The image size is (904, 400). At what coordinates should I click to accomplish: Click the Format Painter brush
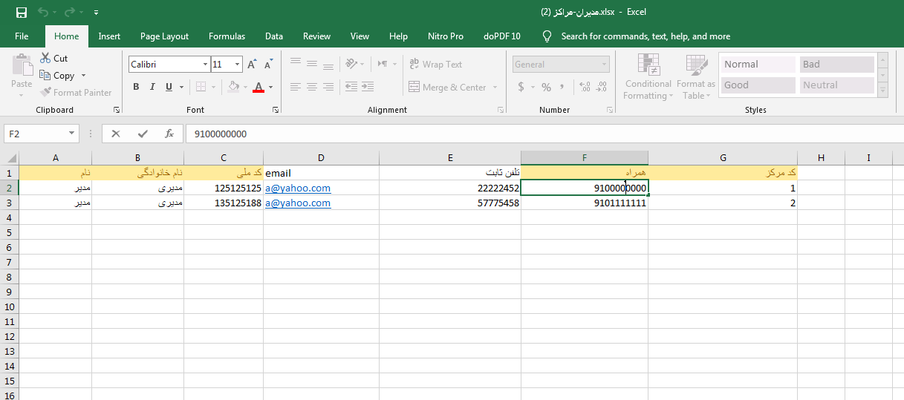(45, 92)
